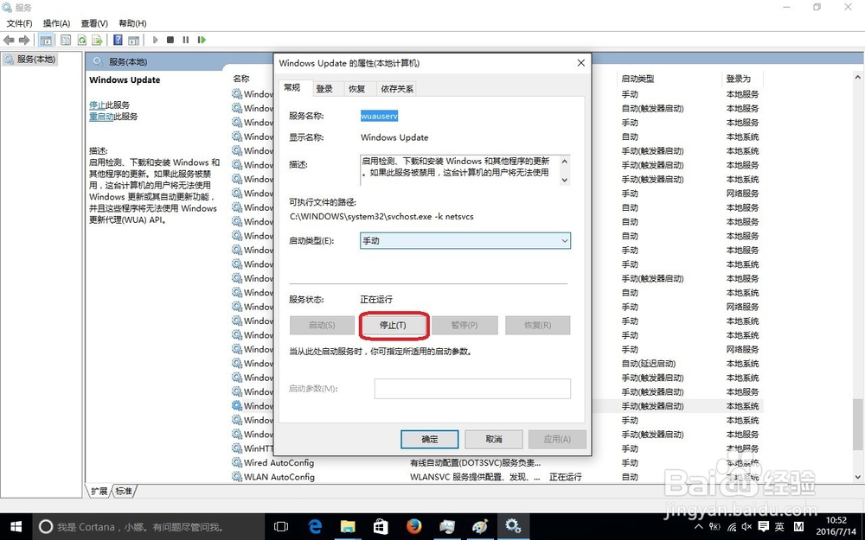The image size is (865, 540).
Task: Click the back navigation arrow
Action: click(8, 40)
